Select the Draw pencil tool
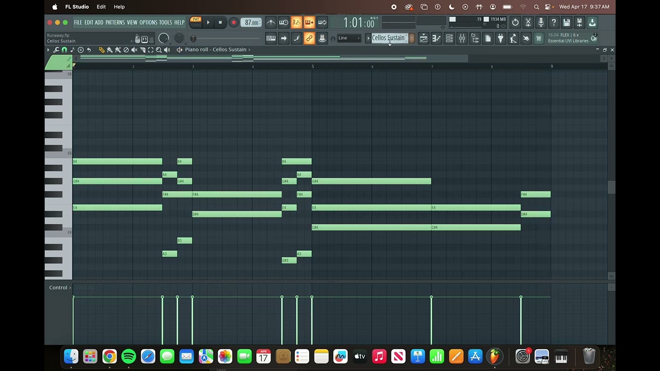Image resolution: width=660 pixels, height=371 pixels. [x=102, y=49]
